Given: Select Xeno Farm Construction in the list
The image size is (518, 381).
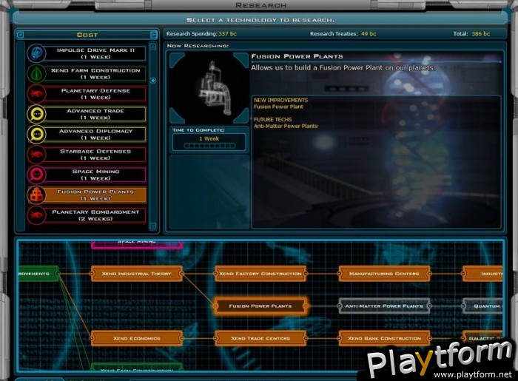Looking at the screenshot, I should pyautogui.click(x=87, y=73).
